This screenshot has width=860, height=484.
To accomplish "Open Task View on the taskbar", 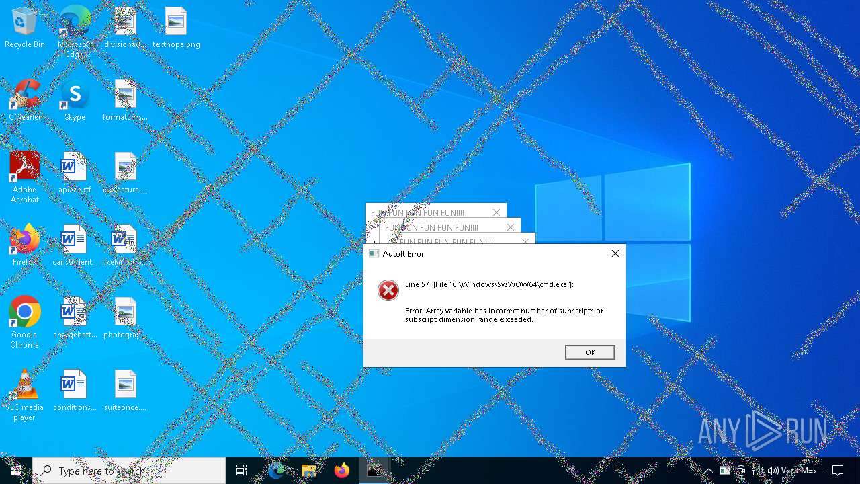I will point(242,471).
